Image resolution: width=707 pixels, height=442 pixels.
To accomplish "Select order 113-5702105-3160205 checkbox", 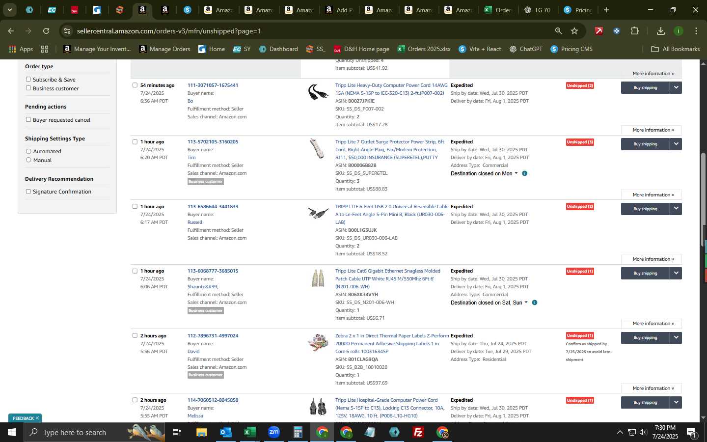I will click(135, 142).
